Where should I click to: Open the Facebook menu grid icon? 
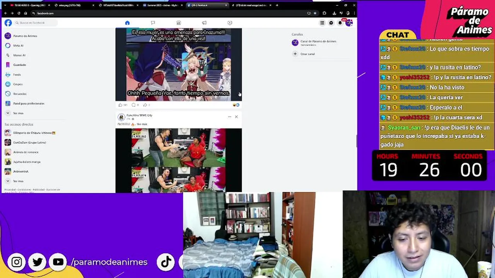pyautogui.click(x=322, y=23)
